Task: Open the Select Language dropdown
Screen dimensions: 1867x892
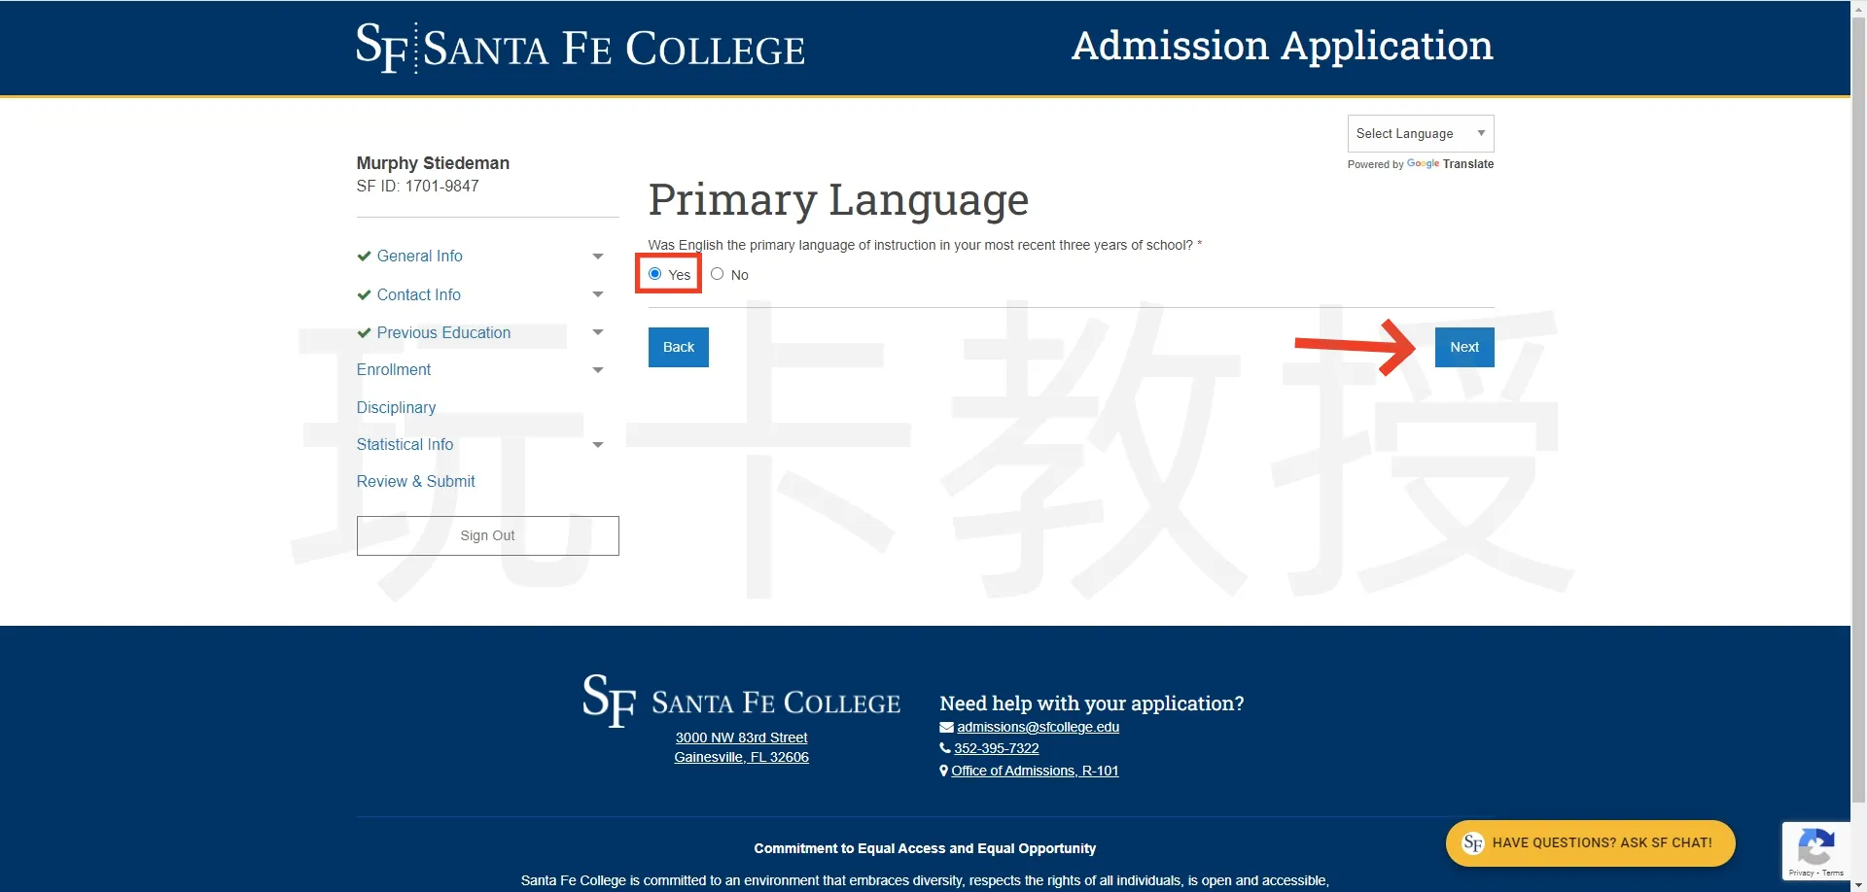Action: click(1420, 134)
